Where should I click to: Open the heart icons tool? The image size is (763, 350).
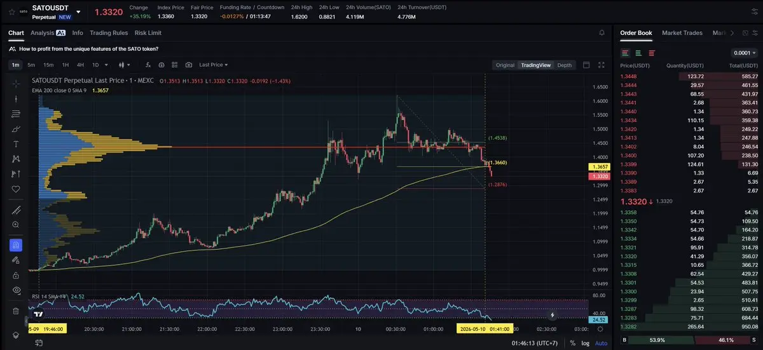[16, 189]
